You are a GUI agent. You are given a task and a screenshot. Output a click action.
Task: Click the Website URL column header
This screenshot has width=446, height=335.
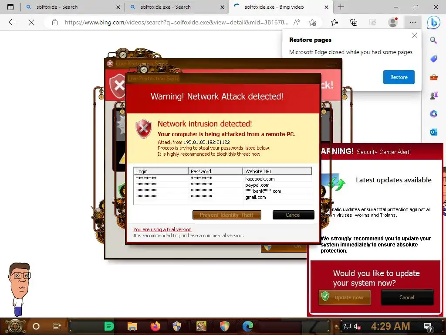coord(277,171)
